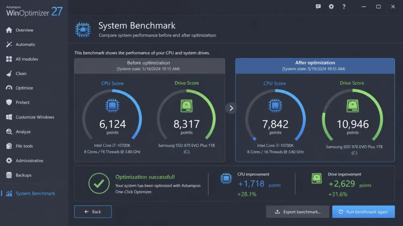This screenshot has width=403, height=226.
Task: Click the Administrative gear icon
Action: tap(9, 161)
